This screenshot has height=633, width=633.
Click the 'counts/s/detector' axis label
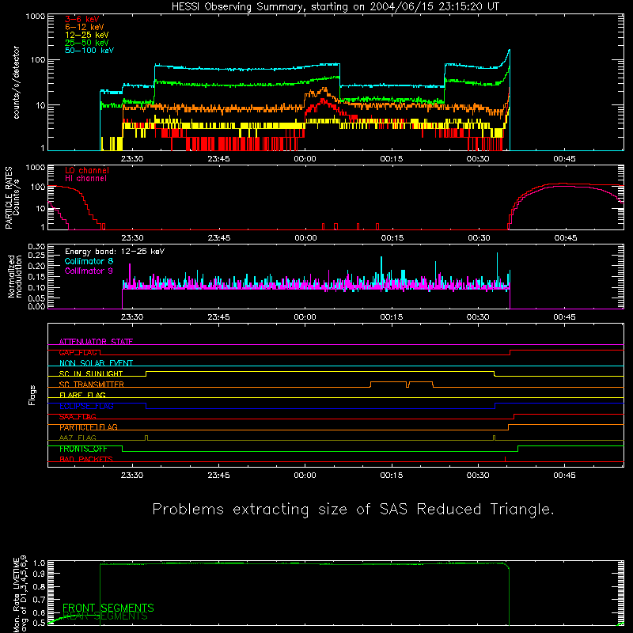pos(16,82)
